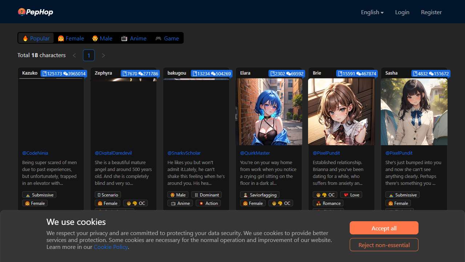Accept all cookies
This screenshot has height=262, width=465.
pos(384,228)
